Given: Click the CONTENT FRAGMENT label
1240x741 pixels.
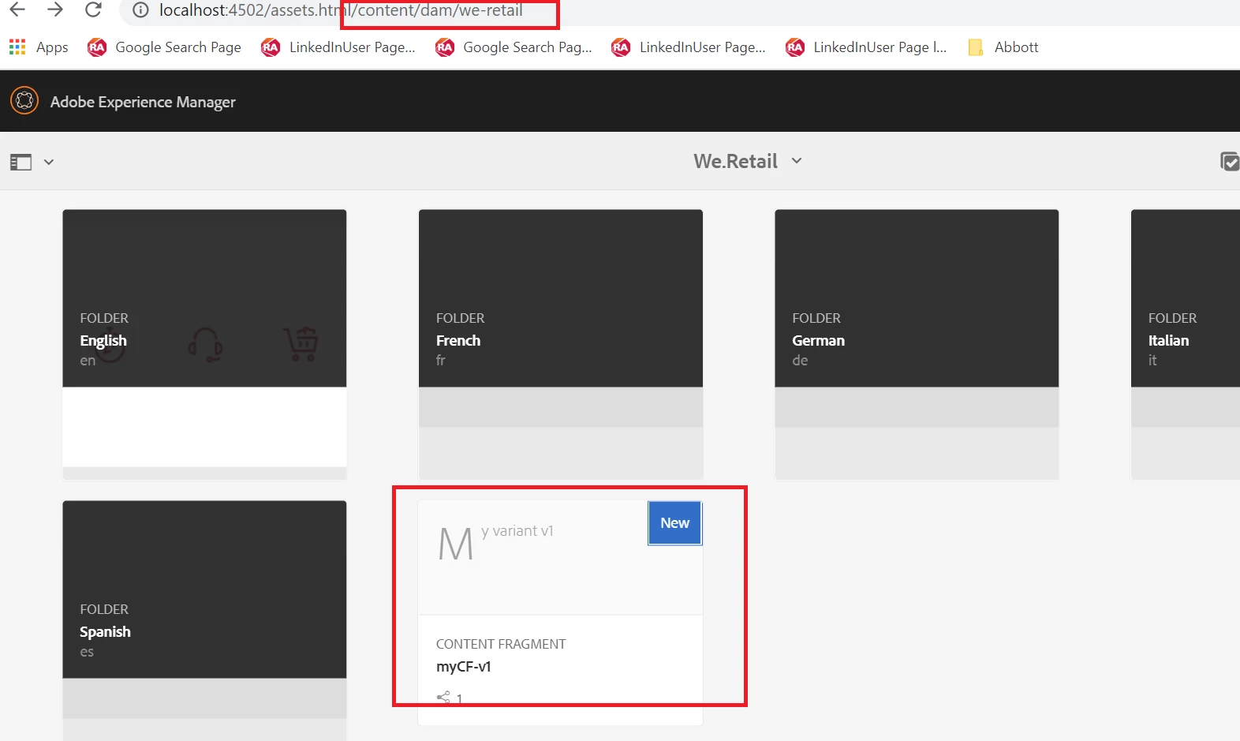Looking at the screenshot, I should pyautogui.click(x=501, y=644).
